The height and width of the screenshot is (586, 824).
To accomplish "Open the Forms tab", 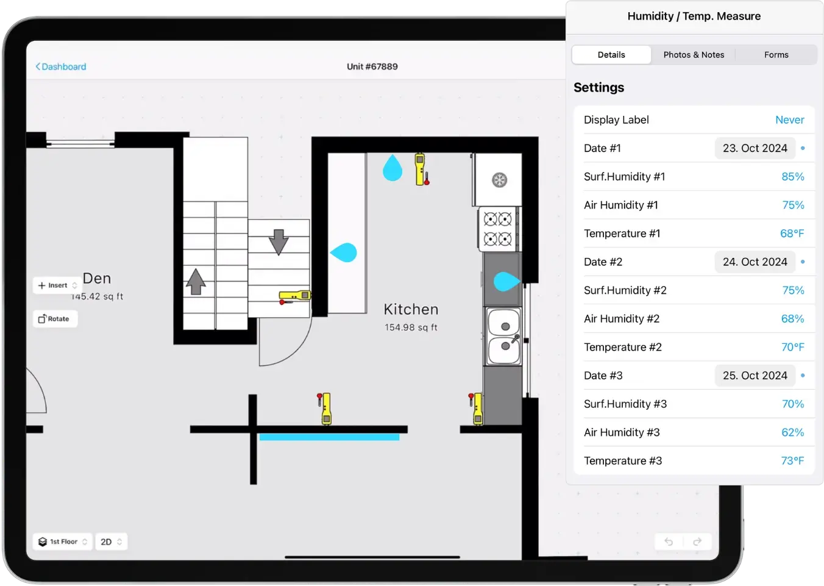I will click(x=776, y=54).
